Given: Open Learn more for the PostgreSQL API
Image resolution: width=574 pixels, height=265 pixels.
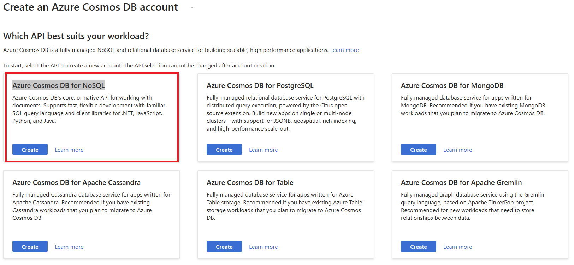Looking at the screenshot, I should 263,150.
